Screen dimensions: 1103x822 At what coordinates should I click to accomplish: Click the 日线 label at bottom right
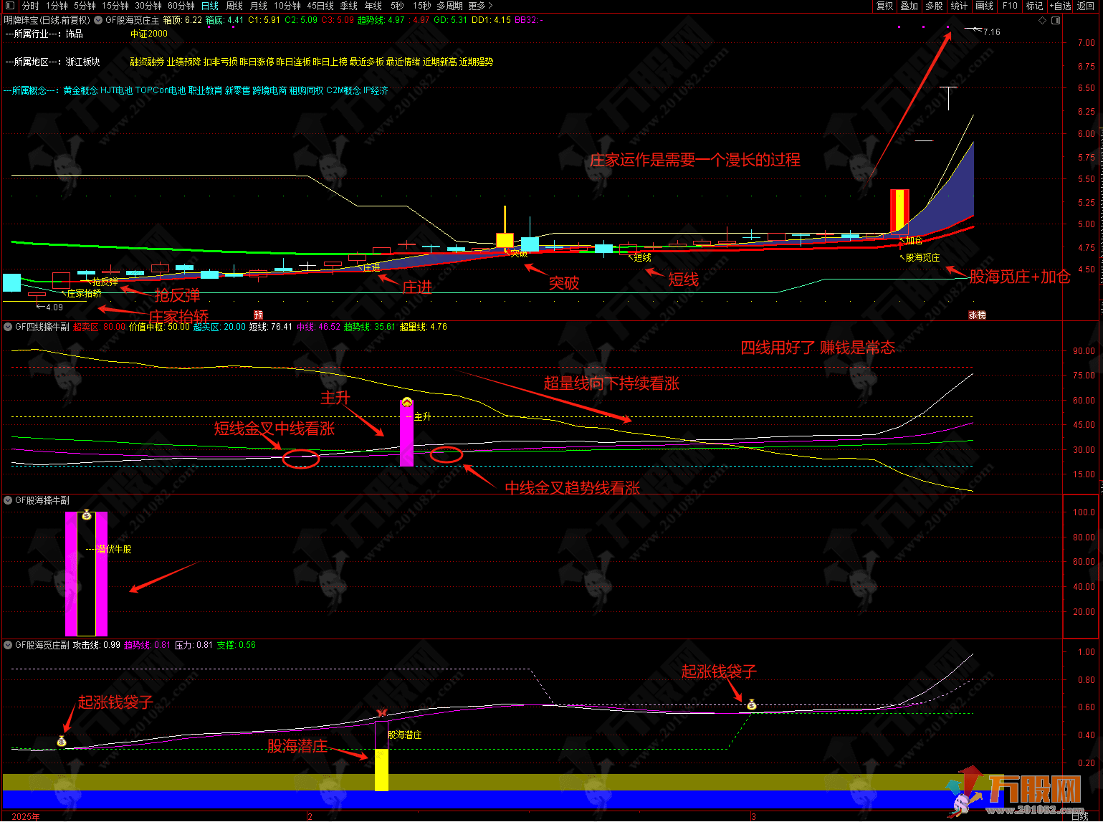point(1079,816)
